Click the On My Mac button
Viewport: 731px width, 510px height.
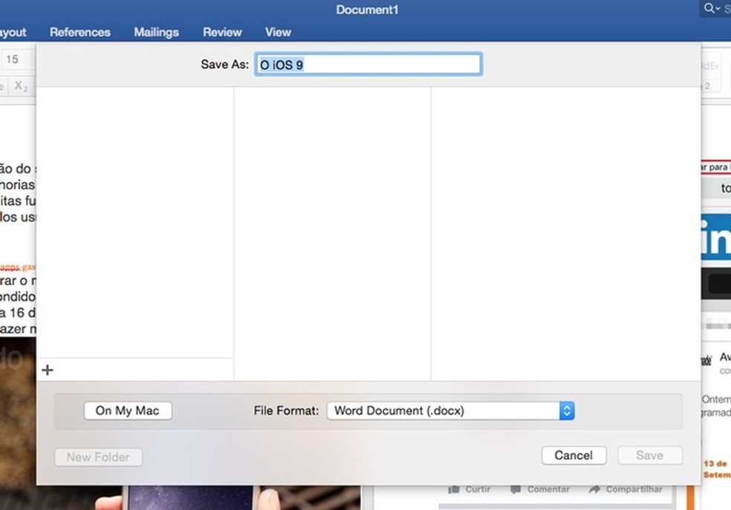click(x=128, y=411)
